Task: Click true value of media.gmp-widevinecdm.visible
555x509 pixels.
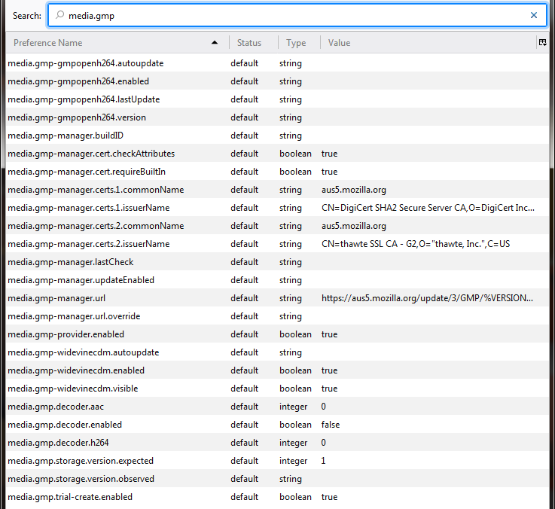Action: click(329, 388)
